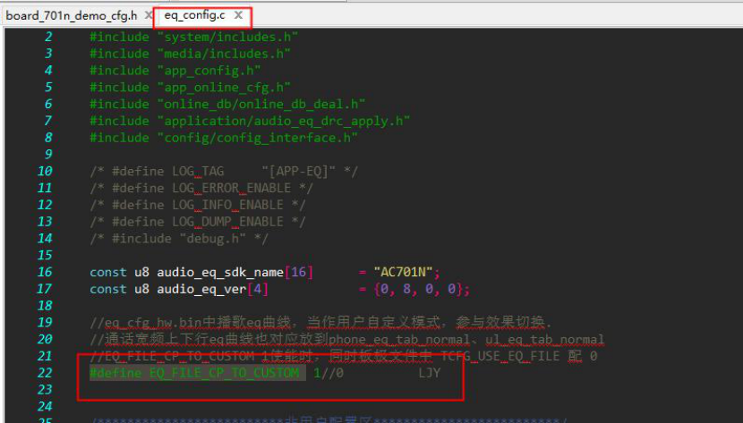The height and width of the screenshot is (423, 743).
Task: Click line number 2 in the gutter
Action: (x=48, y=37)
